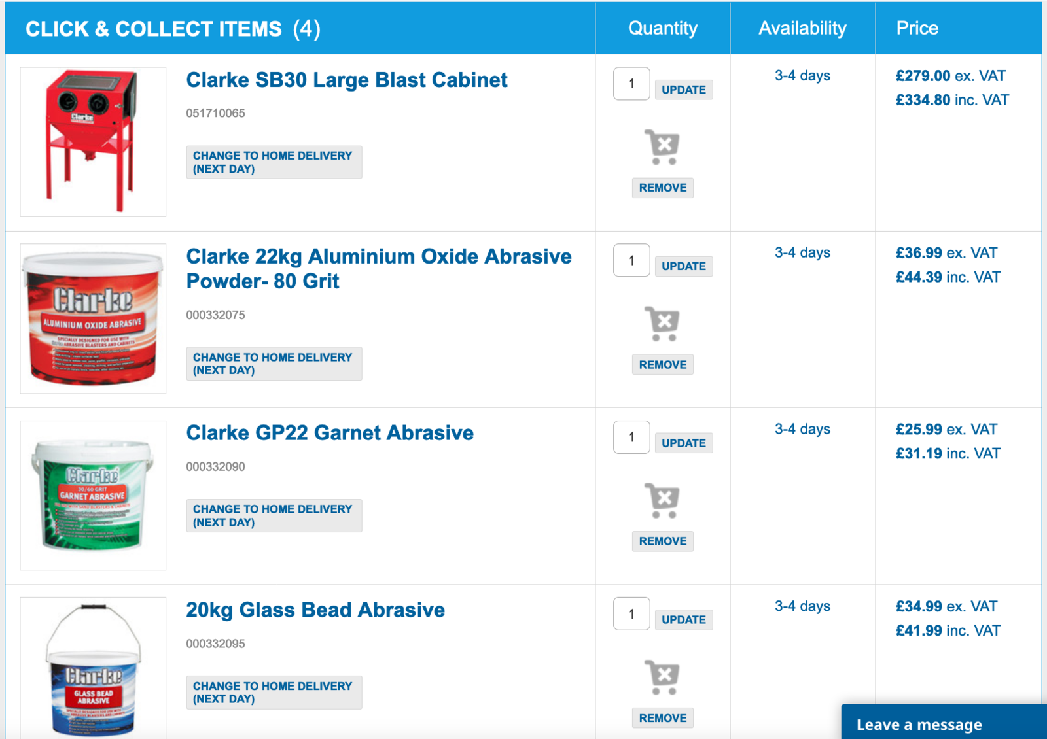Open the Glass Bead Abrasive bucket image
Image resolution: width=1047 pixels, height=739 pixels.
pos(93,670)
